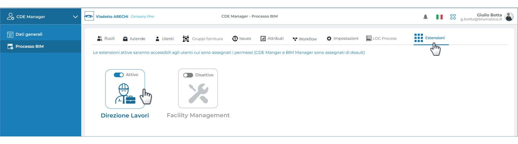This screenshot has width=518, height=144.
Task: Click the Direzione Lavori label
Action: pos(125,115)
